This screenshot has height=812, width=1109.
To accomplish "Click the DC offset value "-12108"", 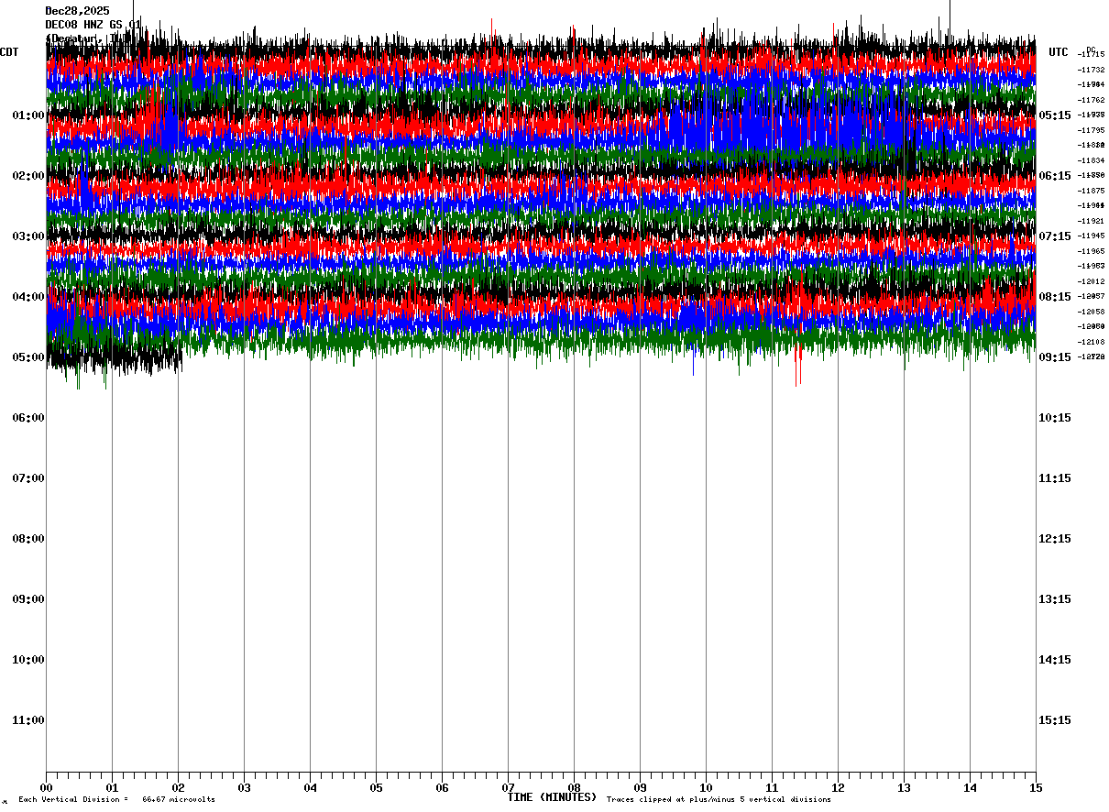I will tap(1091, 342).
